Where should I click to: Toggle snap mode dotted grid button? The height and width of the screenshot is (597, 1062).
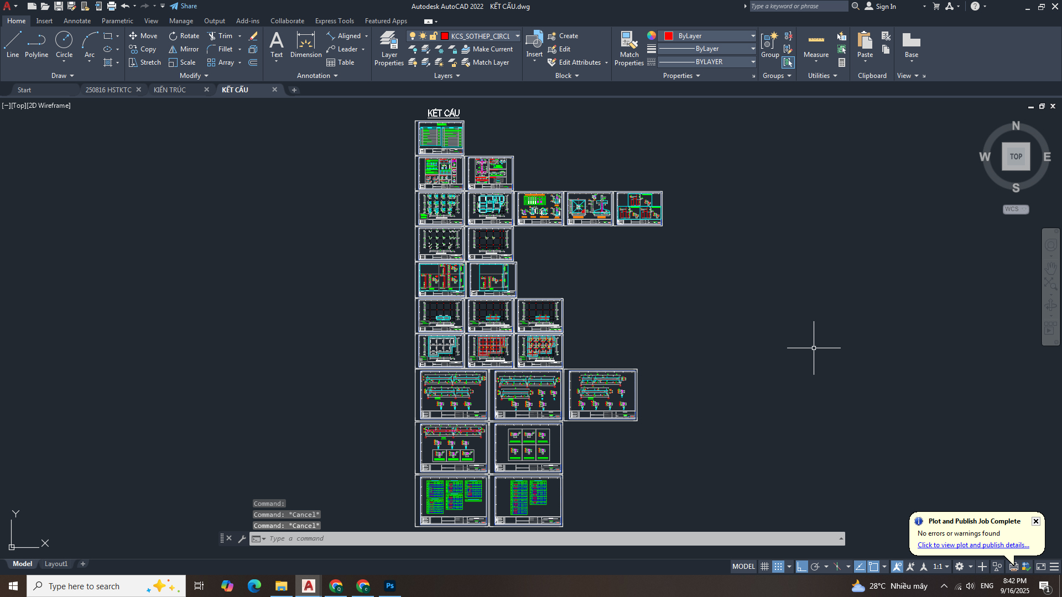778,567
